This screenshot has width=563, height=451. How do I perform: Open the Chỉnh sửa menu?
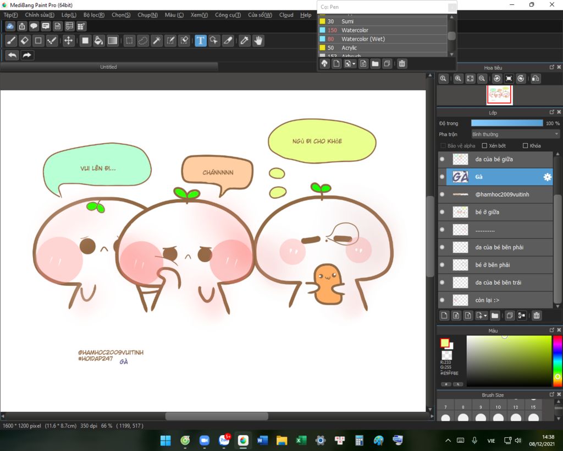(x=40, y=15)
